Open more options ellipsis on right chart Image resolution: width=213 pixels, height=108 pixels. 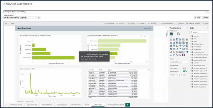(148, 36)
